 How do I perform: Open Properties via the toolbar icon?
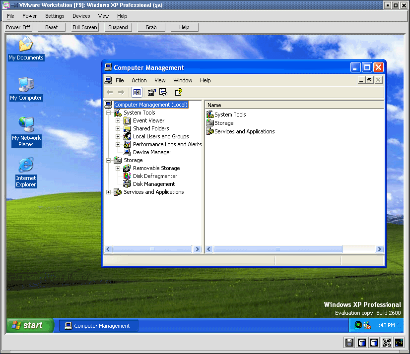pos(152,92)
